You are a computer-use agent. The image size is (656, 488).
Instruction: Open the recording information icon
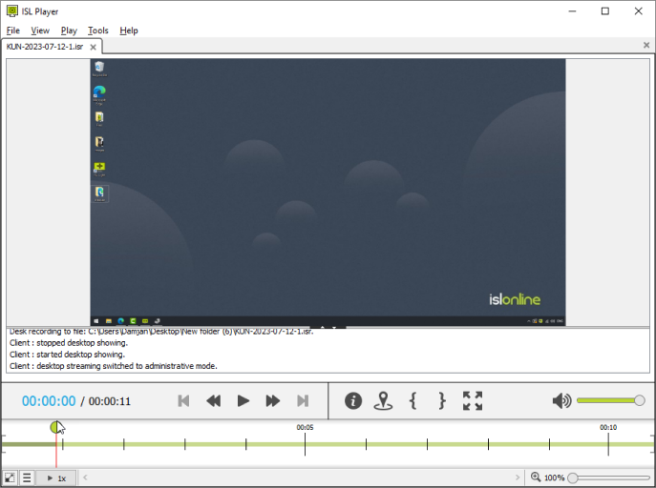coord(353,401)
